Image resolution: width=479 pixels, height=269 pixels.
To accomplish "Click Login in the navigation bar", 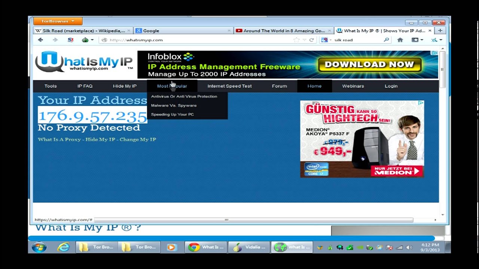I will pos(391,86).
